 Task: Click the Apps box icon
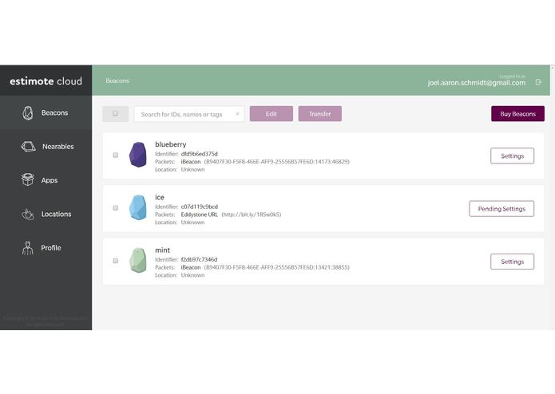point(28,179)
